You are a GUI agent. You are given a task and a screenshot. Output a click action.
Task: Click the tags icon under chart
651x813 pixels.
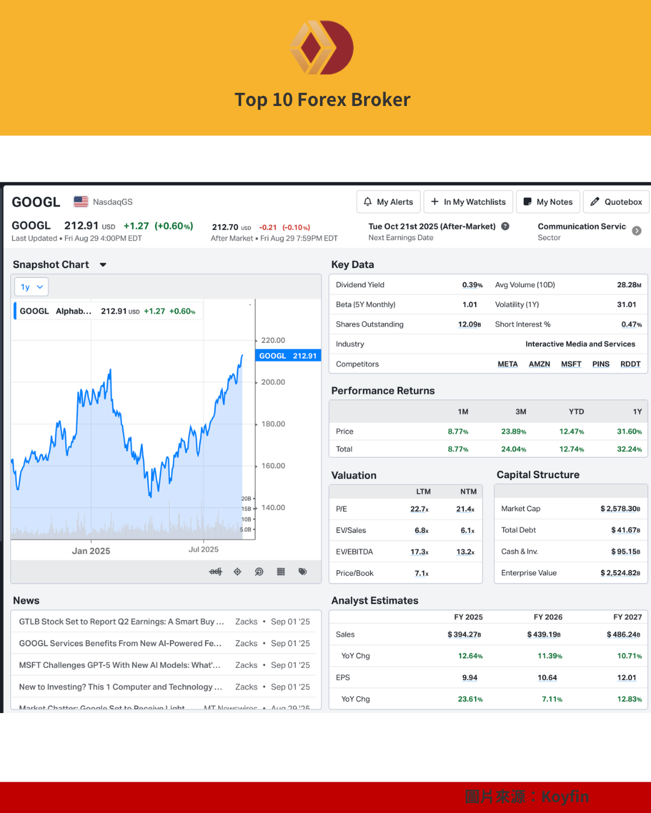coord(303,572)
